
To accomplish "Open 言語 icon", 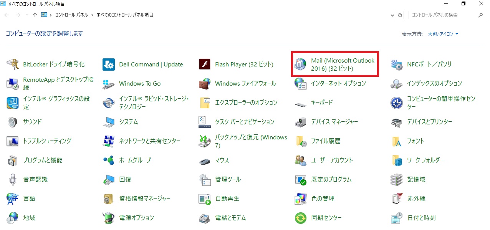I will (13, 199).
